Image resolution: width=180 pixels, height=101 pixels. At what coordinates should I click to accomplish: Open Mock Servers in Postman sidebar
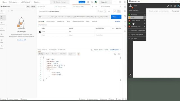(2, 29)
